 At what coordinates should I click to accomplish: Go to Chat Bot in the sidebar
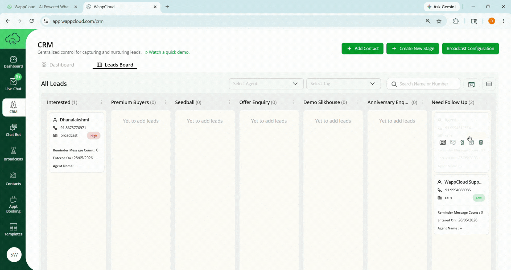tap(13, 130)
